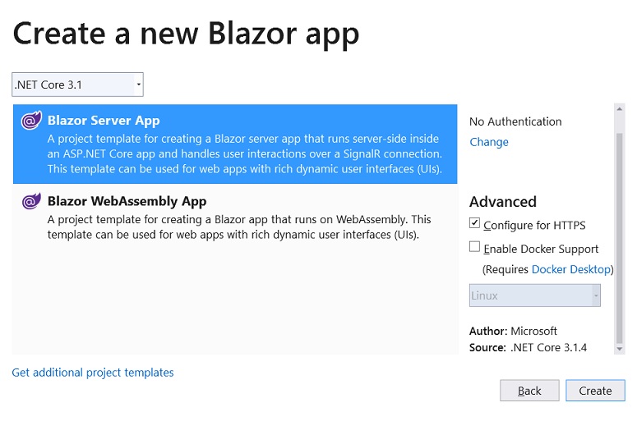Enable the Docker Support checkbox

pyautogui.click(x=474, y=246)
